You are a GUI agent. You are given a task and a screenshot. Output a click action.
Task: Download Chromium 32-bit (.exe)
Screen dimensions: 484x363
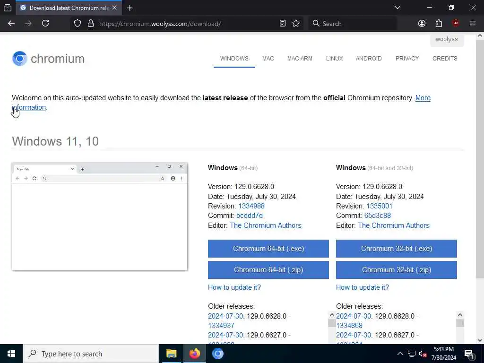[x=397, y=249]
